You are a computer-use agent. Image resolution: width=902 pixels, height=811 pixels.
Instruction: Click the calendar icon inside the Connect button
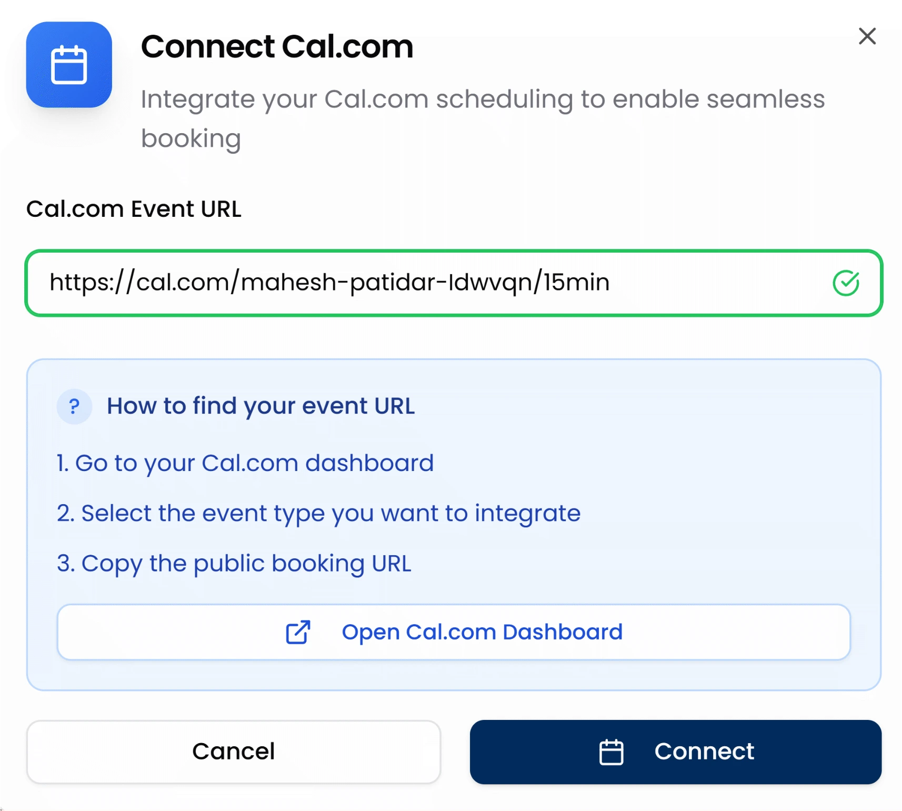pyautogui.click(x=611, y=752)
